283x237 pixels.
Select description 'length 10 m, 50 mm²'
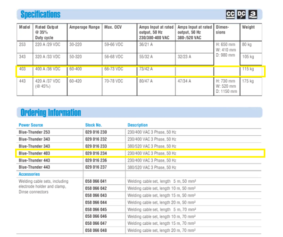click(x=178, y=188)
